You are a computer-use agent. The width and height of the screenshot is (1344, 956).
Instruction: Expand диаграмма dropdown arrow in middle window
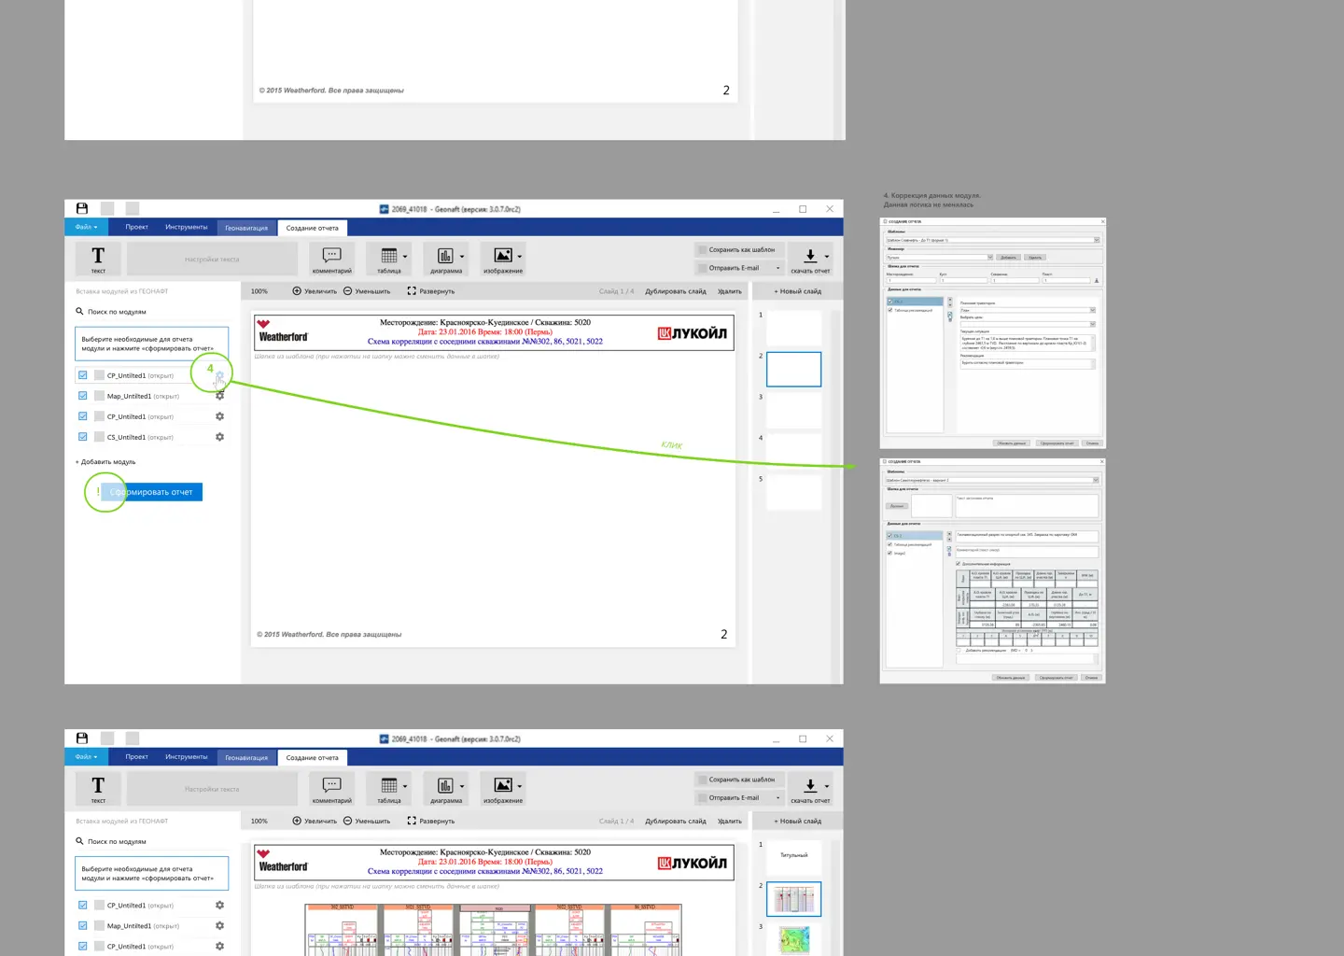[x=462, y=257]
